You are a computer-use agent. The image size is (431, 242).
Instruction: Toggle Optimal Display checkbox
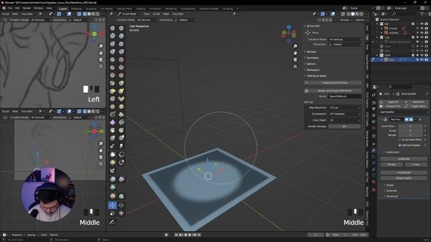[x=400, y=145]
